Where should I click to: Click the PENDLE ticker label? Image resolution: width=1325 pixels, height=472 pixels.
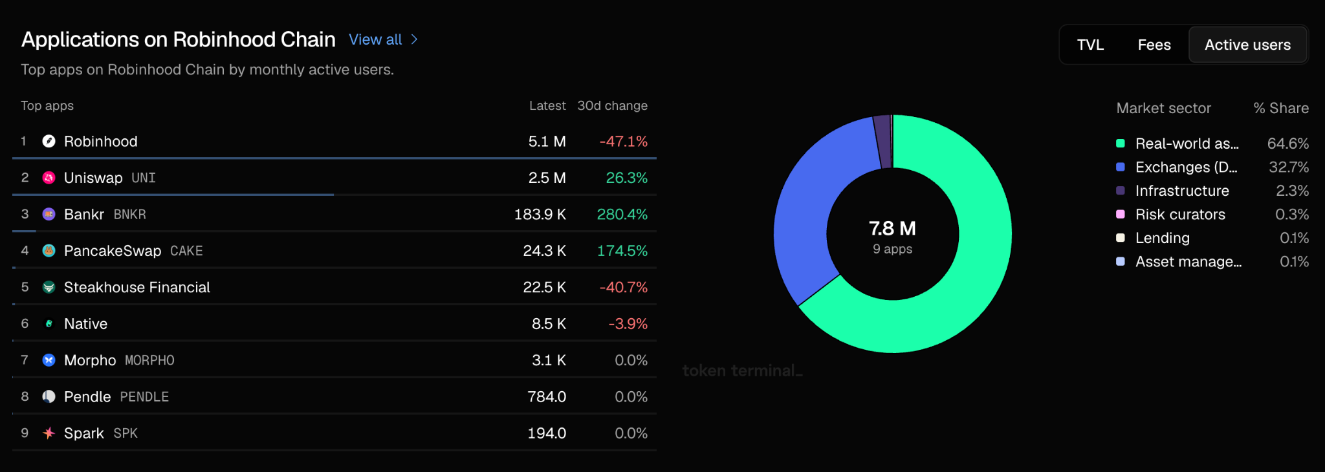[144, 396]
